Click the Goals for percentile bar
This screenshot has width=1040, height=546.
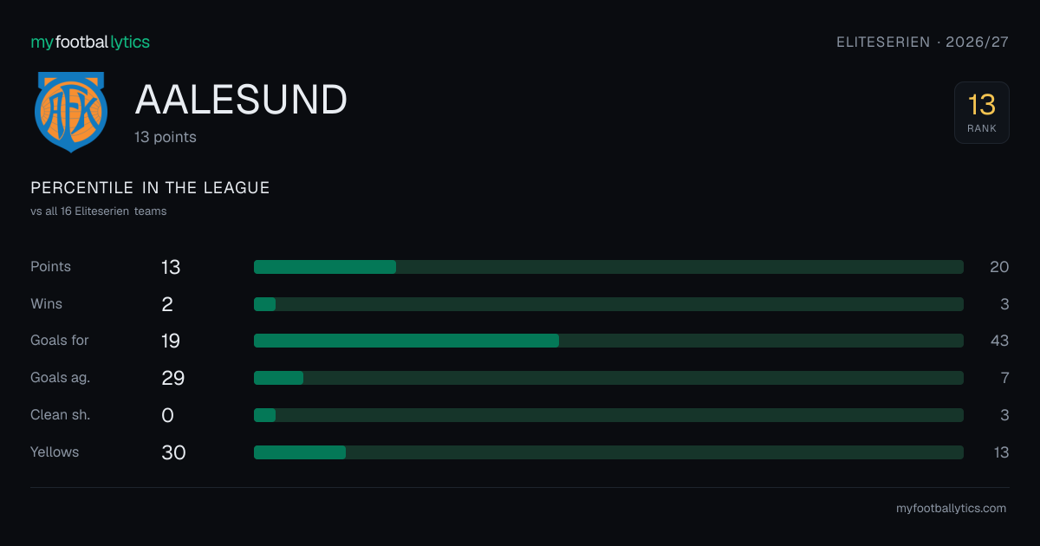[x=608, y=341]
